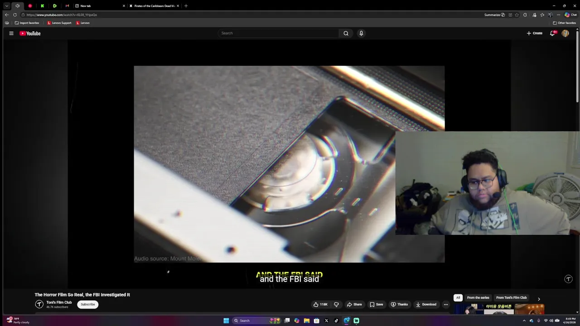Send Thanks to the creator
Screen dimensions: 580x326
click(399, 304)
